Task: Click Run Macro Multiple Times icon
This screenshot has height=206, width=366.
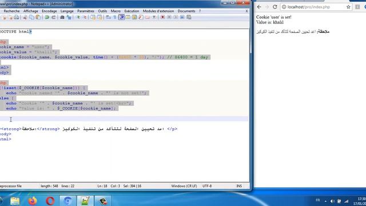Action: 182,17
